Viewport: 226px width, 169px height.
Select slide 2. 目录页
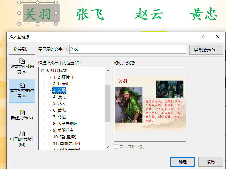tap(61, 84)
